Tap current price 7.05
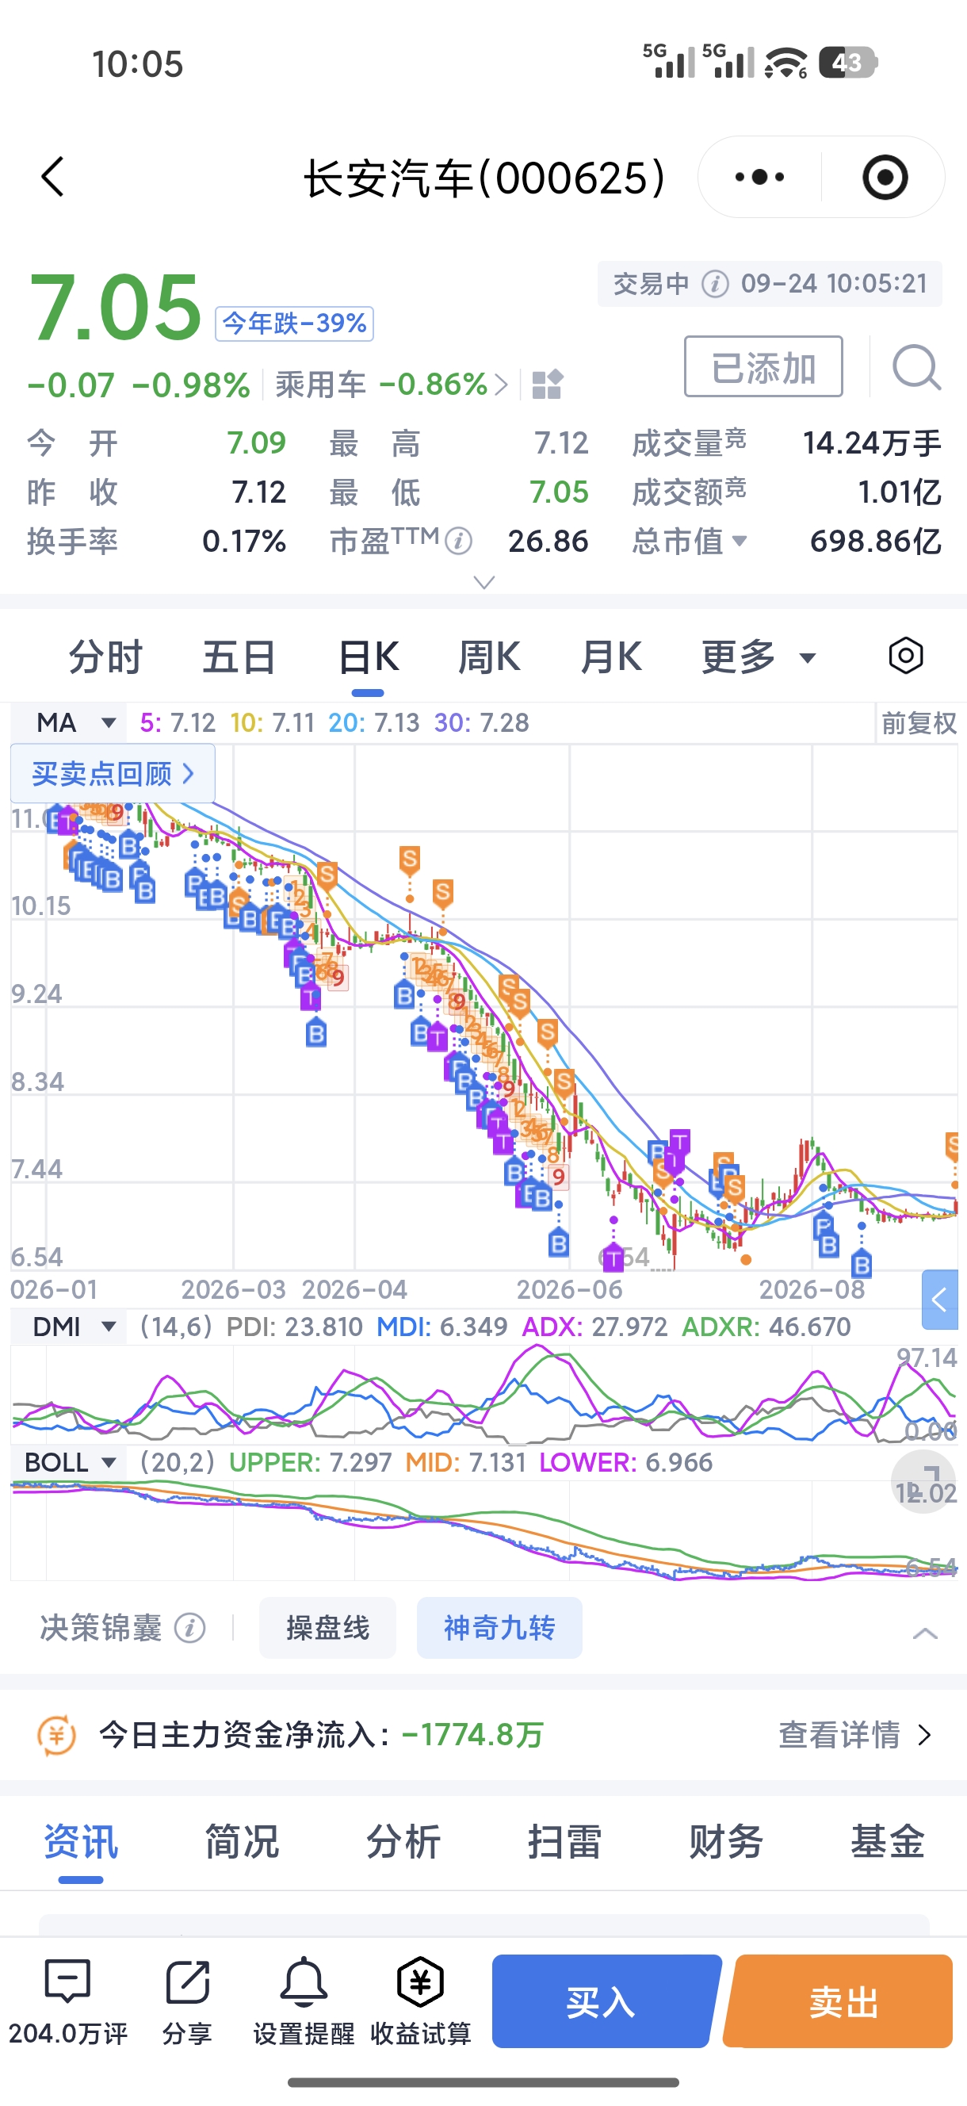The height and width of the screenshot is (2106, 967). (x=115, y=308)
